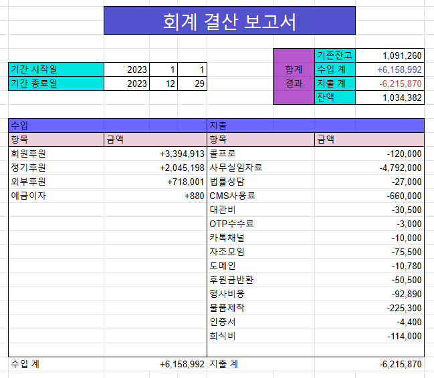
Task: Click the bottom 지출 계 total label
Action: click(x=261, y=364)
